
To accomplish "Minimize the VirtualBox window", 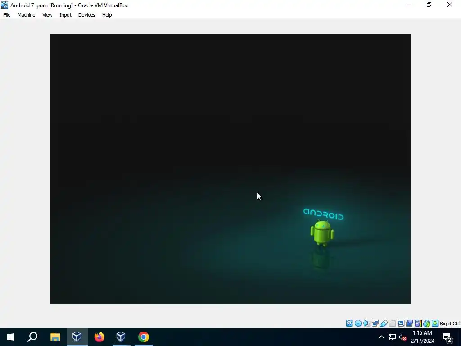I will click(409, 5).
